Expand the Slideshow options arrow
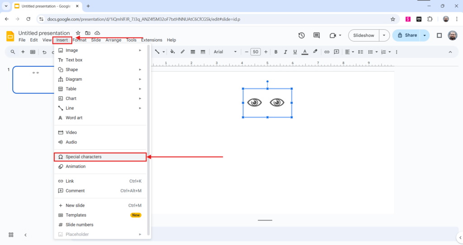The height and width of the screenshot is (245, 463). 384,35
